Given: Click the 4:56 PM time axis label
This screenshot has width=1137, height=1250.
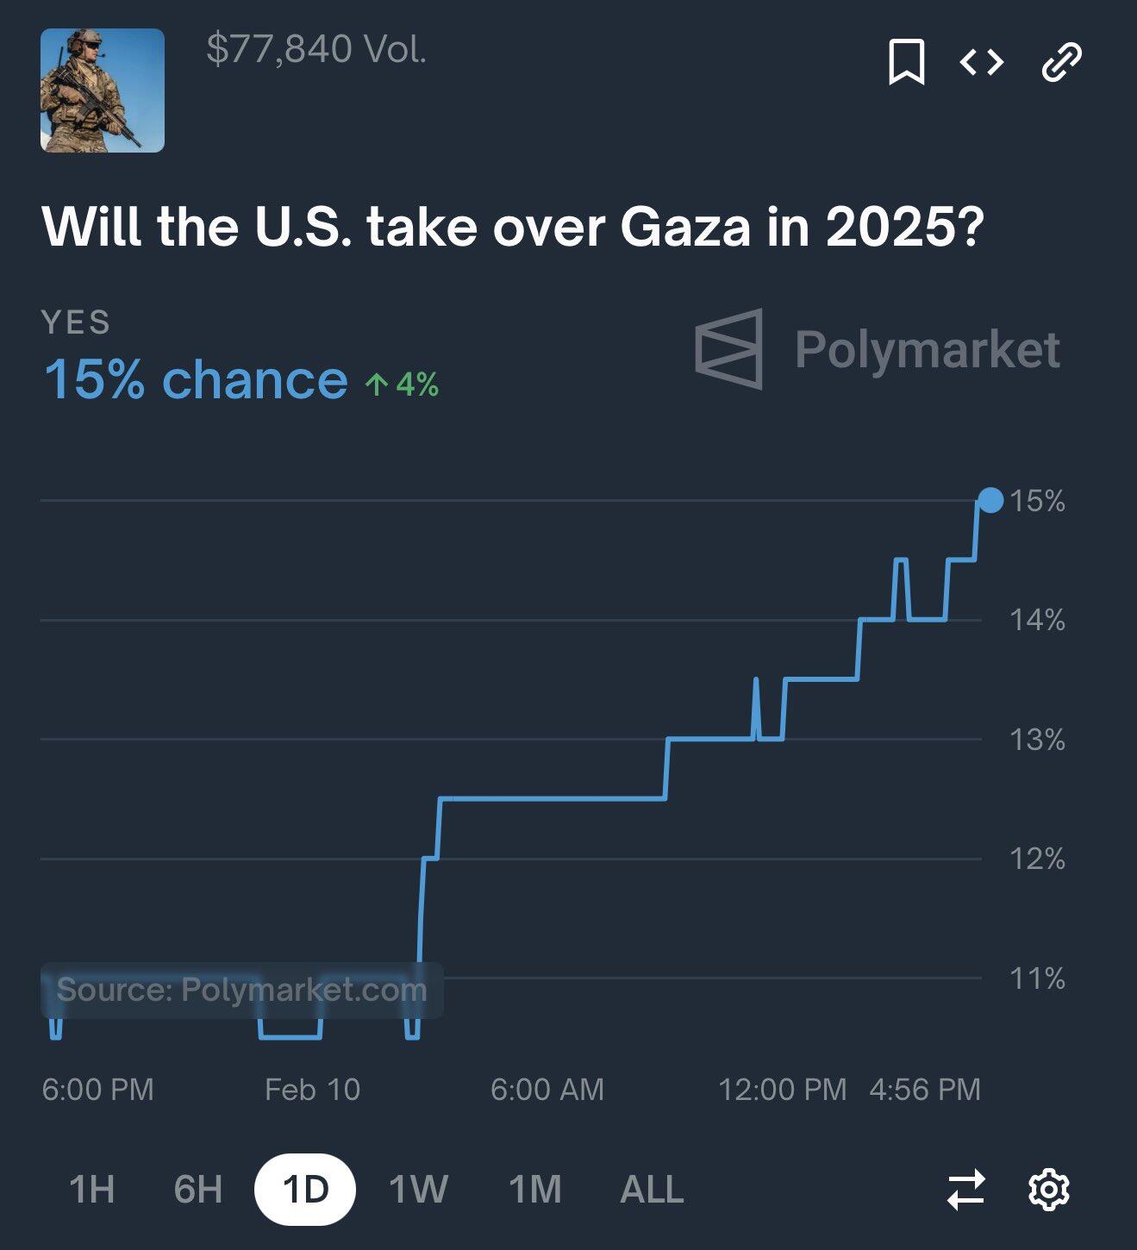Looking at the screenshot, I should tap(925, 1090).
